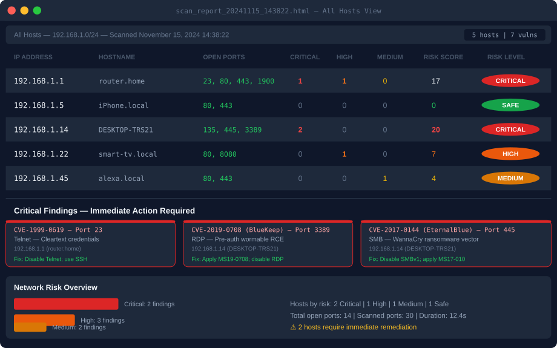Click the red Critical findings bar
The image size is (557, 348).
pos(66,304)
